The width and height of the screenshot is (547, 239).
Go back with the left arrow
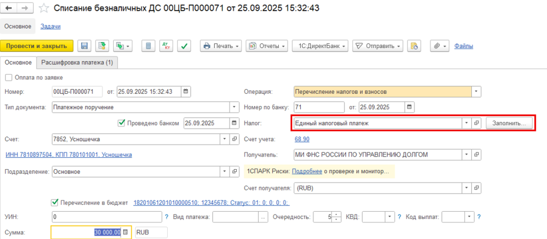(9, 8)
